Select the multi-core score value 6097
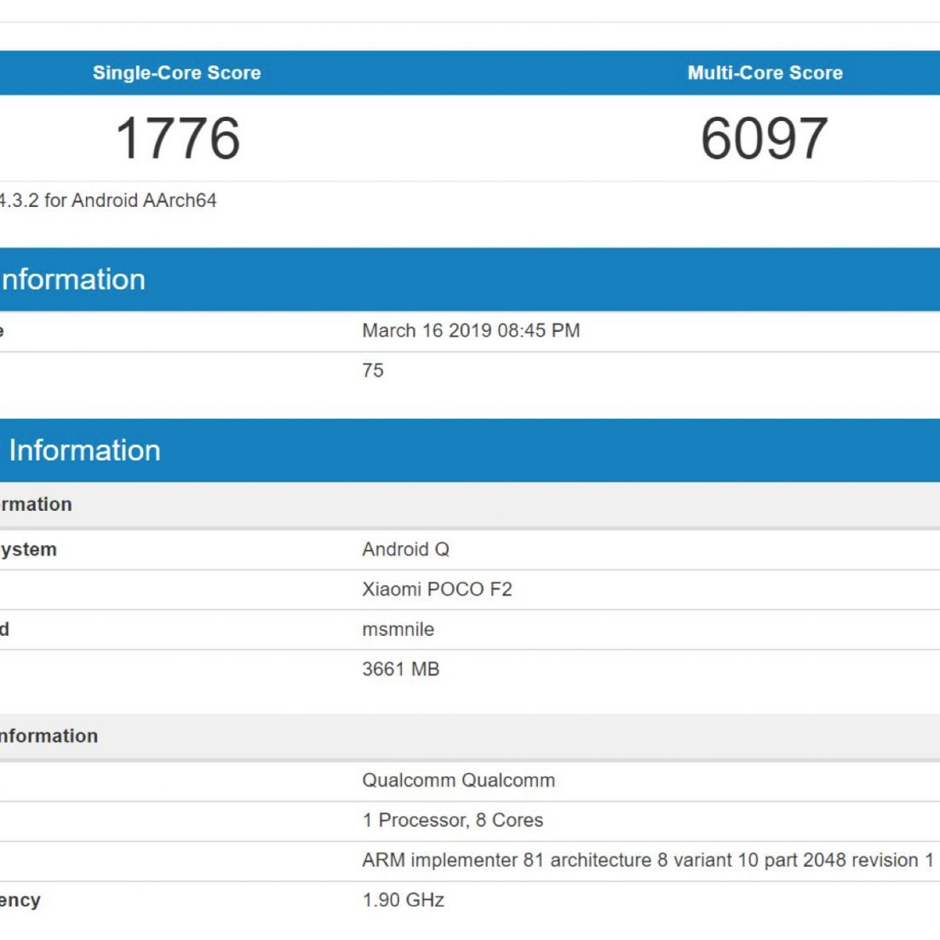This screenshot has width=940, height=940. (764, 138)
